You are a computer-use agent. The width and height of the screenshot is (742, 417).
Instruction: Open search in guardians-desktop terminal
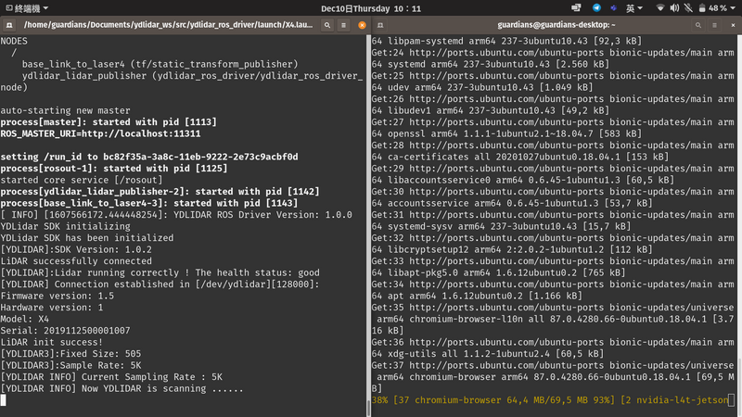[698, 25]
